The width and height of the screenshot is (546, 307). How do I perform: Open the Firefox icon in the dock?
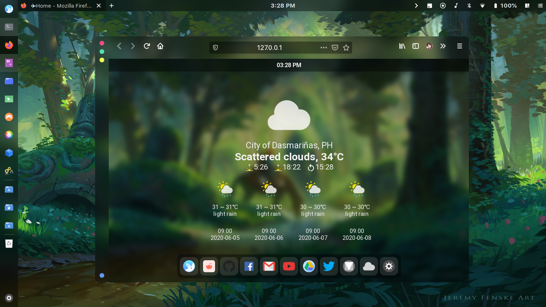[9, 45]
